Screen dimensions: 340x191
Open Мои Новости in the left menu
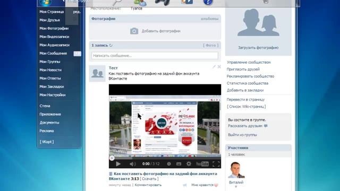coord(50,70)
